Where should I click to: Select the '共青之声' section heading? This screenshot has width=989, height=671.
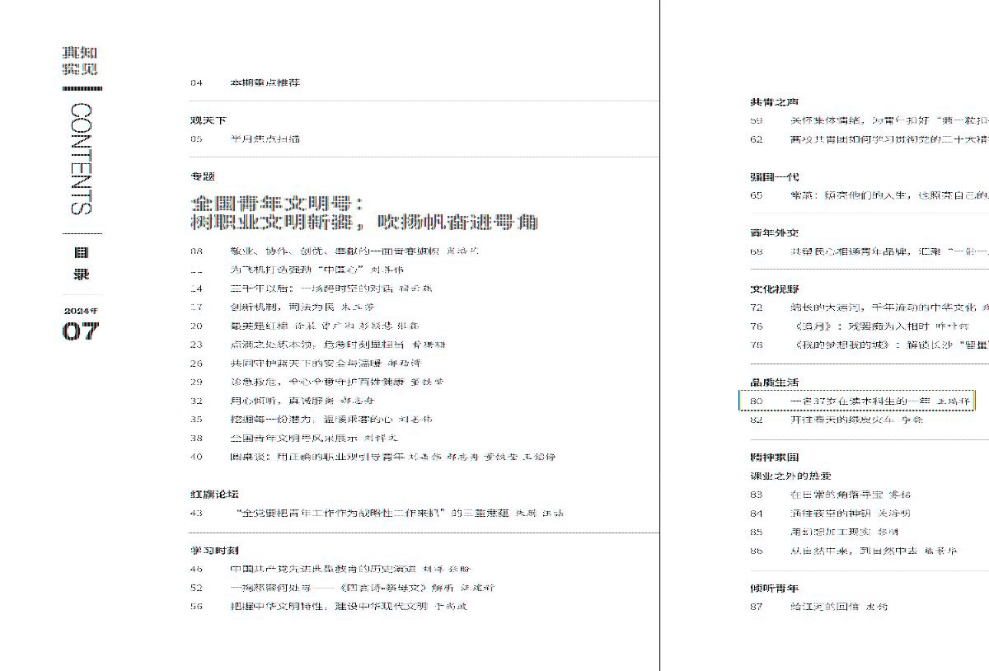pos(775,102)
